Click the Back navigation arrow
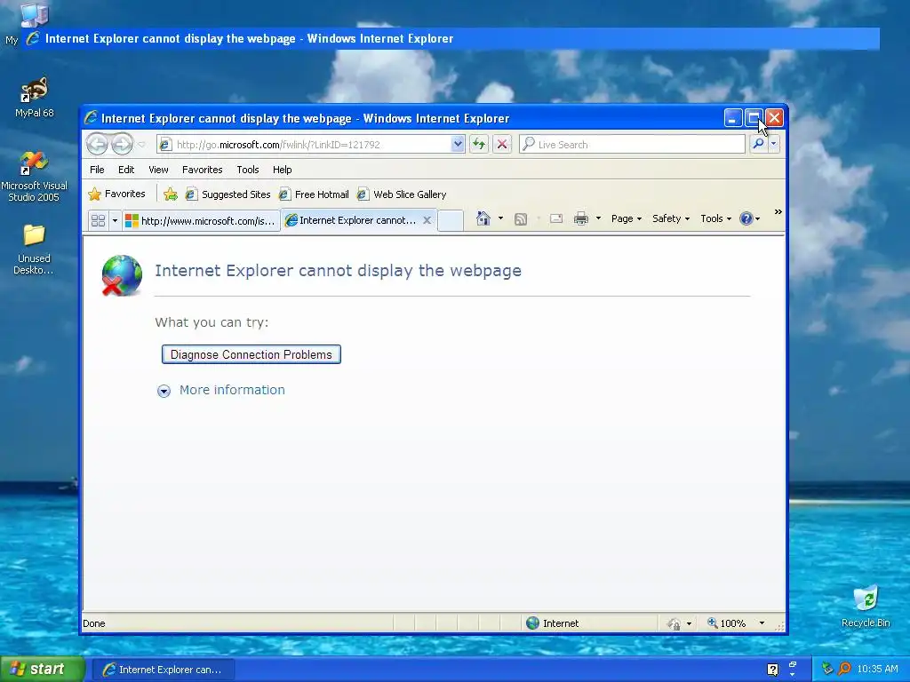Image resolution: width=910 pixels, height=682 pixels. point(97,144)
